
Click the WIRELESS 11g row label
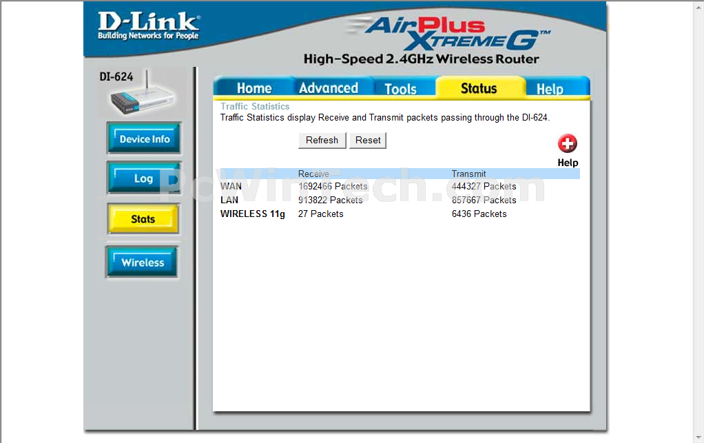point(253,214)
